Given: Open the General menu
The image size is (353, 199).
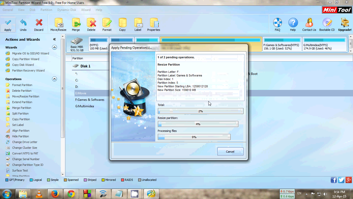Looking at the screenshot, I should tap(8, 10).
